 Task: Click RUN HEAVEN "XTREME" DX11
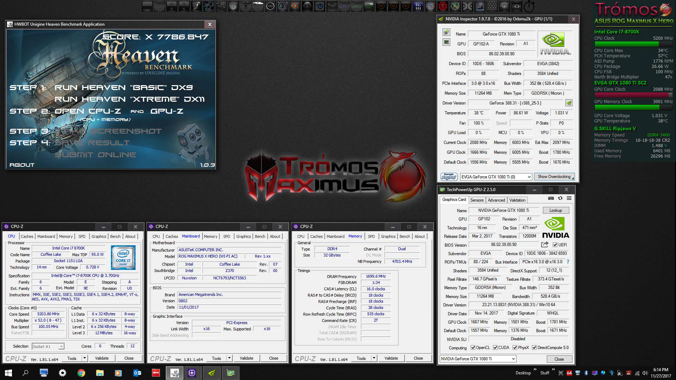130,99
